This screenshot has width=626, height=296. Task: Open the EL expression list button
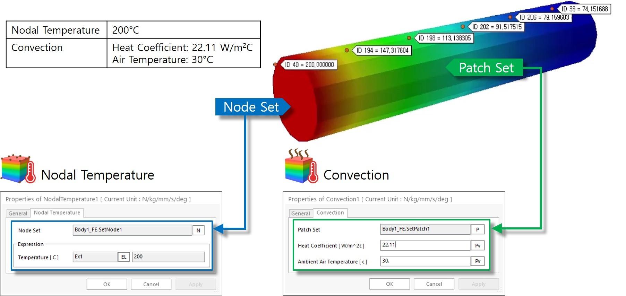[124, 257]
